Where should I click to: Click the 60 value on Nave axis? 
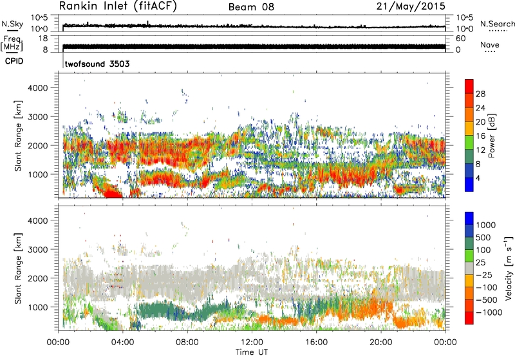[461, 39]
